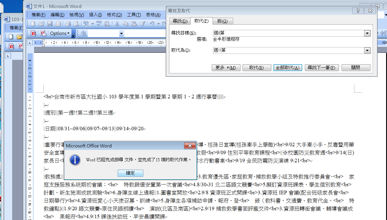The image size is (387, 220).
Task: Click the Save diskette icon in 文件1 toolbar
Action: tap(50, 24)
